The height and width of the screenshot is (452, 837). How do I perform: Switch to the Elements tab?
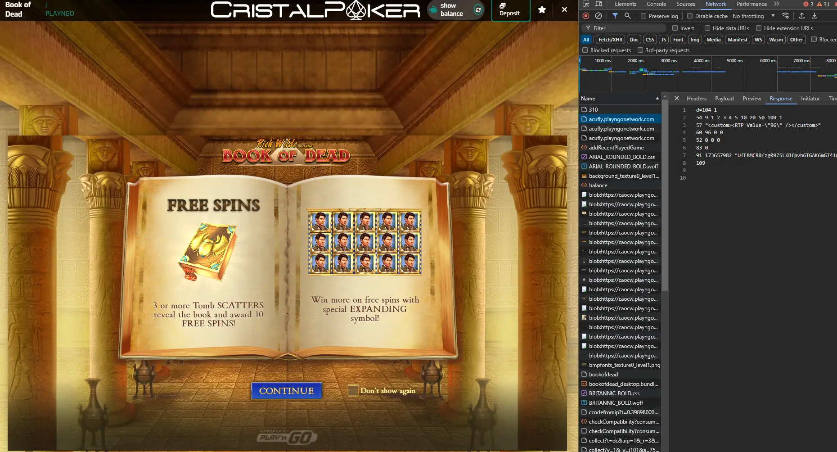pyautogui.click(x=625, y=4)
